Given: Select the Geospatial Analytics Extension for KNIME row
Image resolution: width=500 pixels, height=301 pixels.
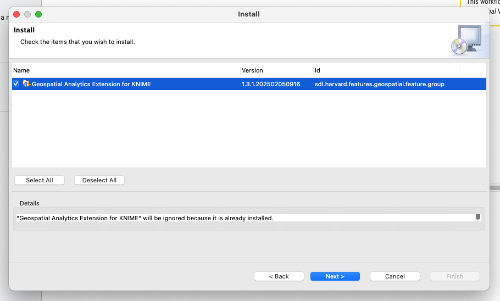Looking at the screenshot, I should tap(91, 84).
